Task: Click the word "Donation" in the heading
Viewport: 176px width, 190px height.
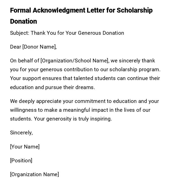Action: 23,22
